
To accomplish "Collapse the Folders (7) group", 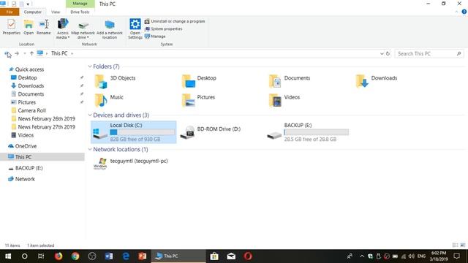I will tap(90, 66).
